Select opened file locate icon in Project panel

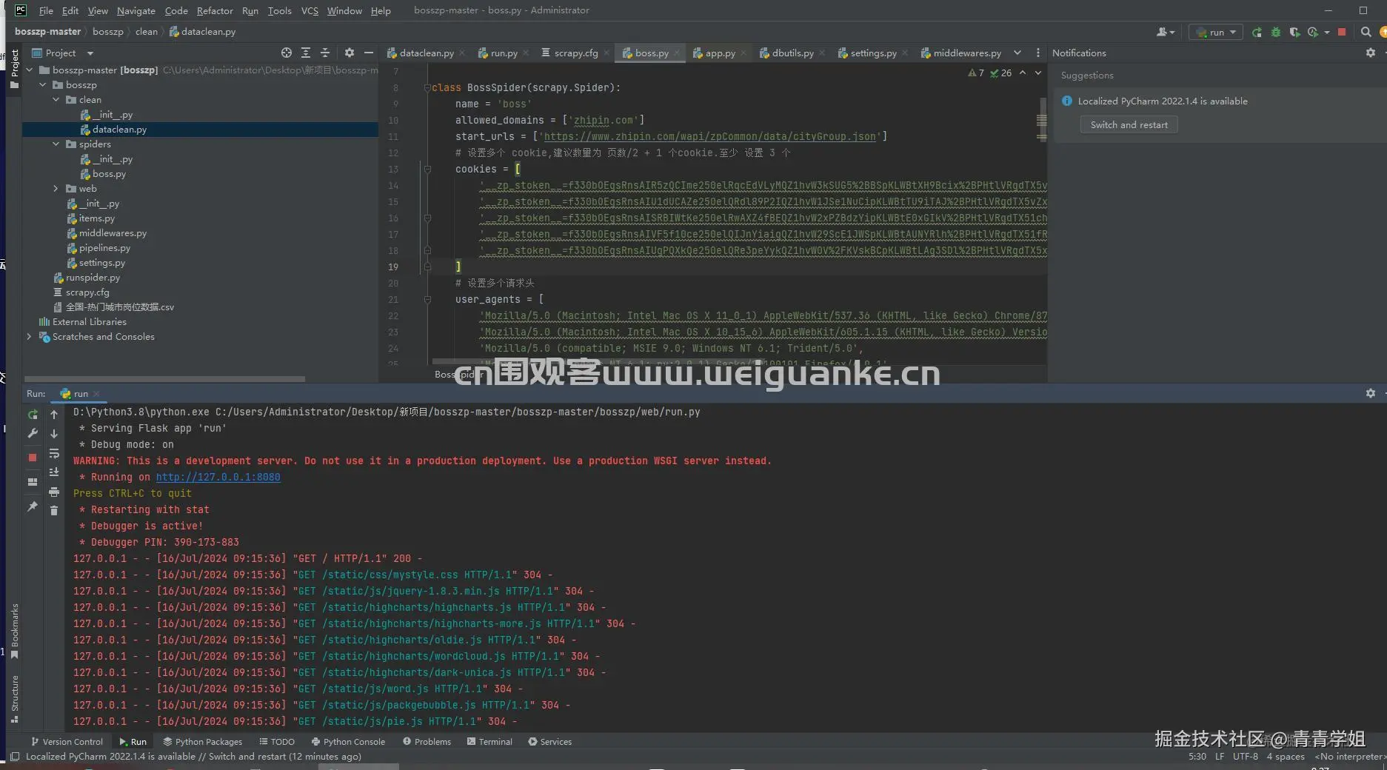287,53
